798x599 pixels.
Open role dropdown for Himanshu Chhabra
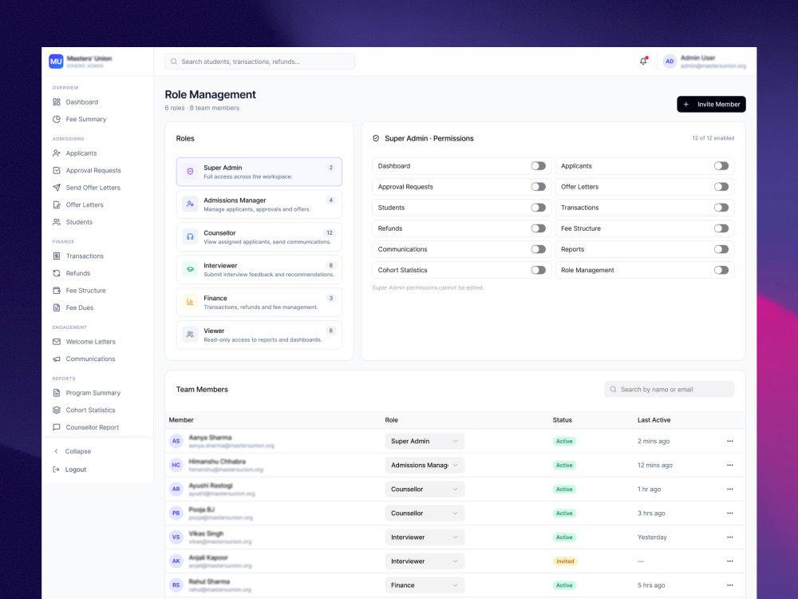pyautogui.click(x=425, y=465)
